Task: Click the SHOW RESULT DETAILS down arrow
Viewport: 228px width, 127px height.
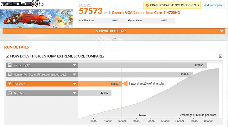Action: [221, 31]
